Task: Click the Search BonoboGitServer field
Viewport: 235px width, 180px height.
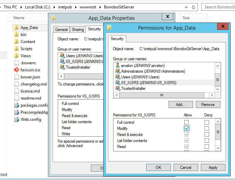Action: 218,7
